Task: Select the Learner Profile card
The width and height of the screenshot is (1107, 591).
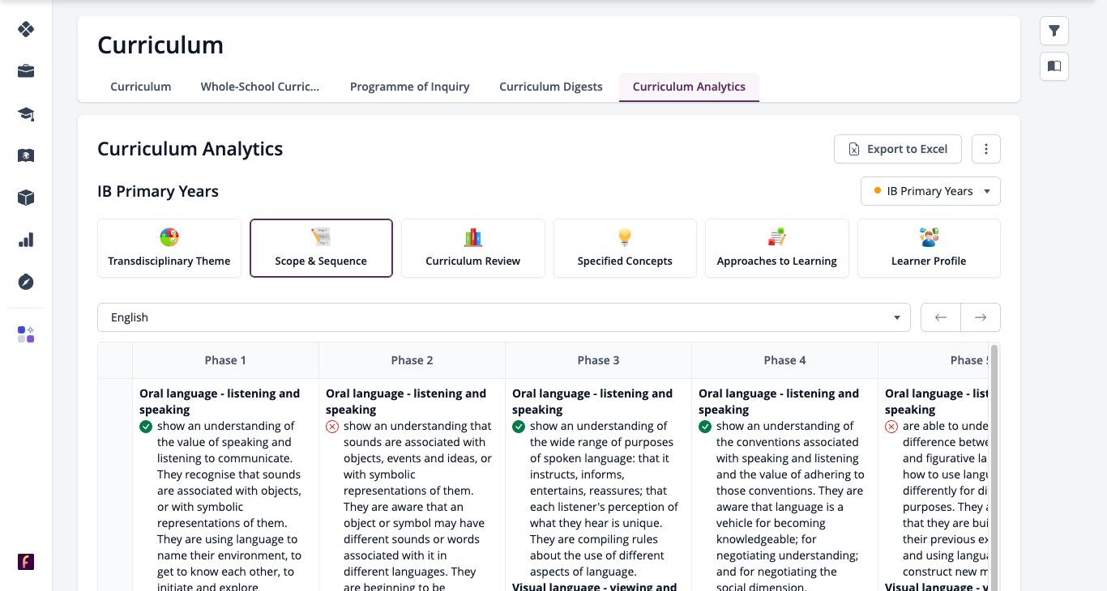Action: click(929, 249)
